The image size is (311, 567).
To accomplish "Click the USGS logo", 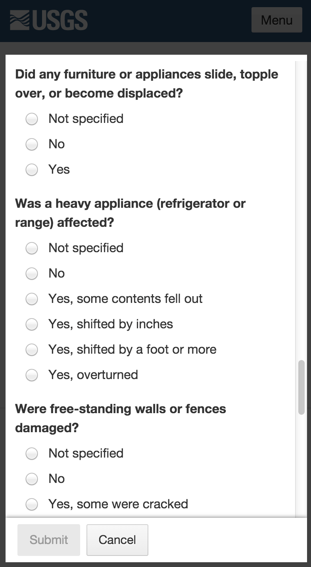I will (x=48, y=20).
